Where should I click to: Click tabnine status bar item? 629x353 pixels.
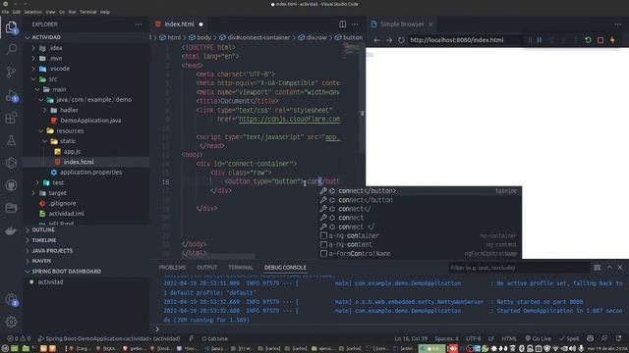tap(214, 338)
